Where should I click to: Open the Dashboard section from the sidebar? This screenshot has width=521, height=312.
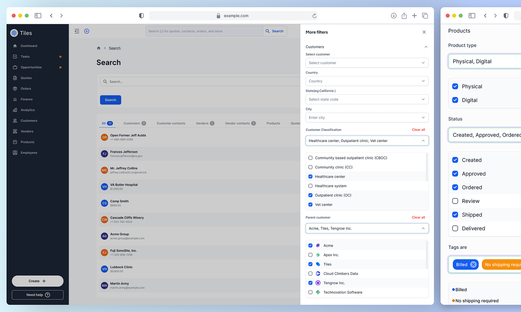[15, 45]
